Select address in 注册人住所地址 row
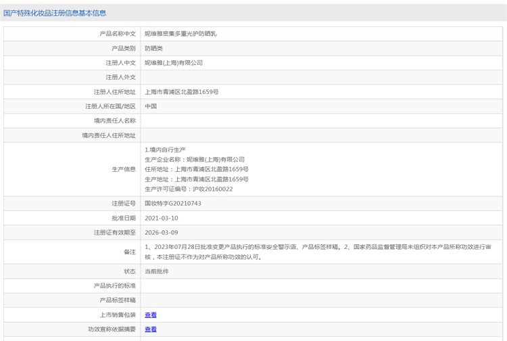The image size is (507, 341). pyautogui.click(x=182, y=92)
